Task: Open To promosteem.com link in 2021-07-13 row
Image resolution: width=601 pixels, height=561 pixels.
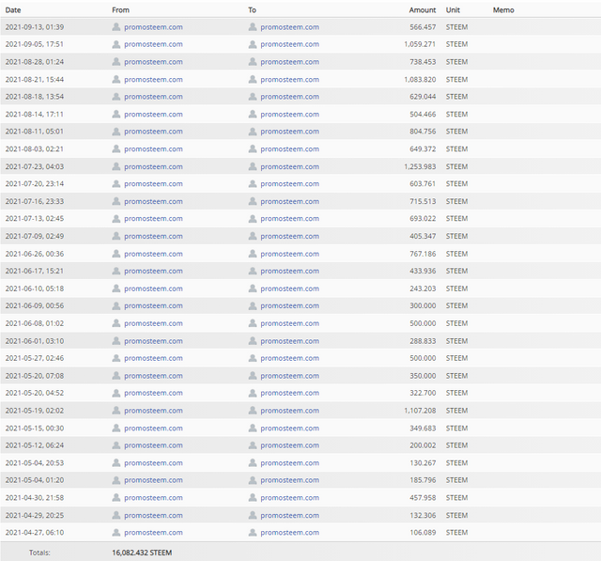Action: click(290, 219)
